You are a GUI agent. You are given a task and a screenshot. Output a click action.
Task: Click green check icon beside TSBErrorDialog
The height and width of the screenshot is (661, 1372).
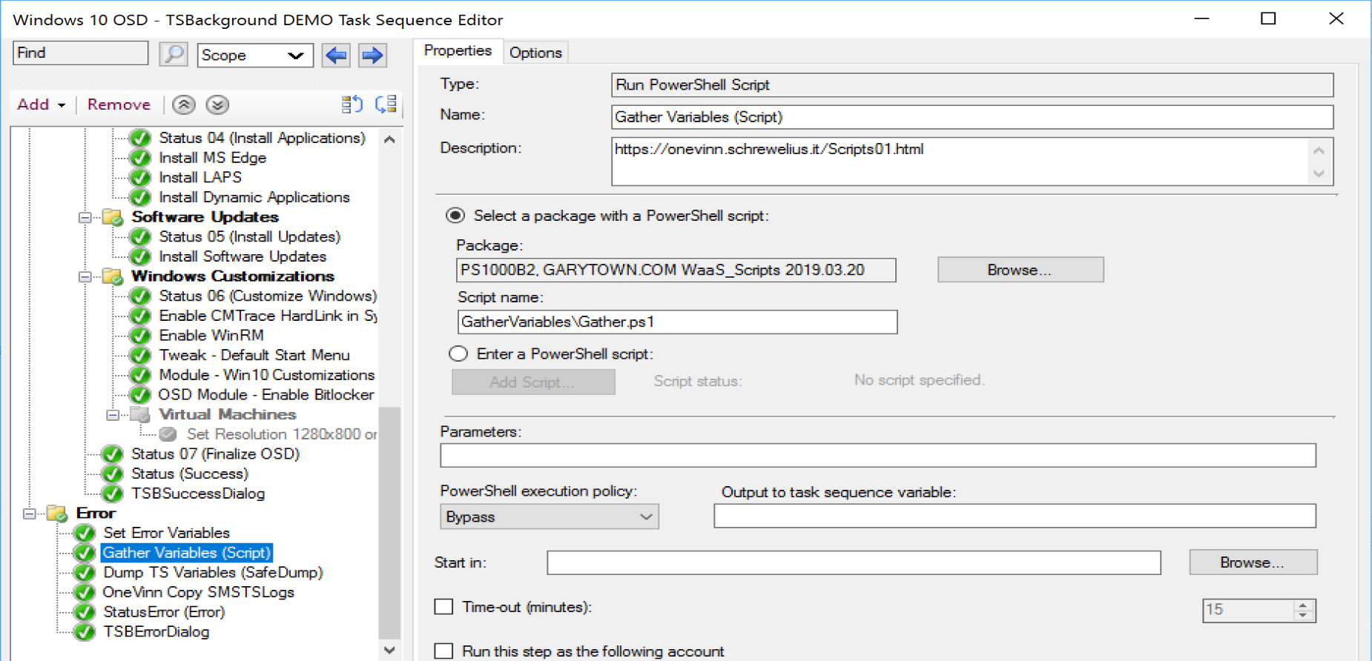point(85,632)
